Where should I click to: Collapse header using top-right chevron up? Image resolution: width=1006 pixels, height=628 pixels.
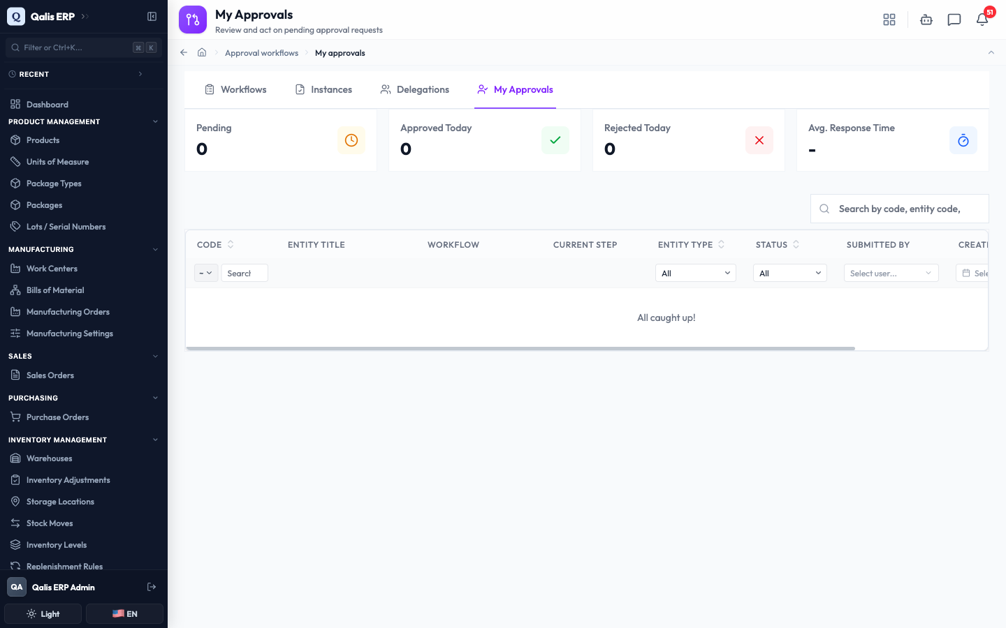pos(991,52)
